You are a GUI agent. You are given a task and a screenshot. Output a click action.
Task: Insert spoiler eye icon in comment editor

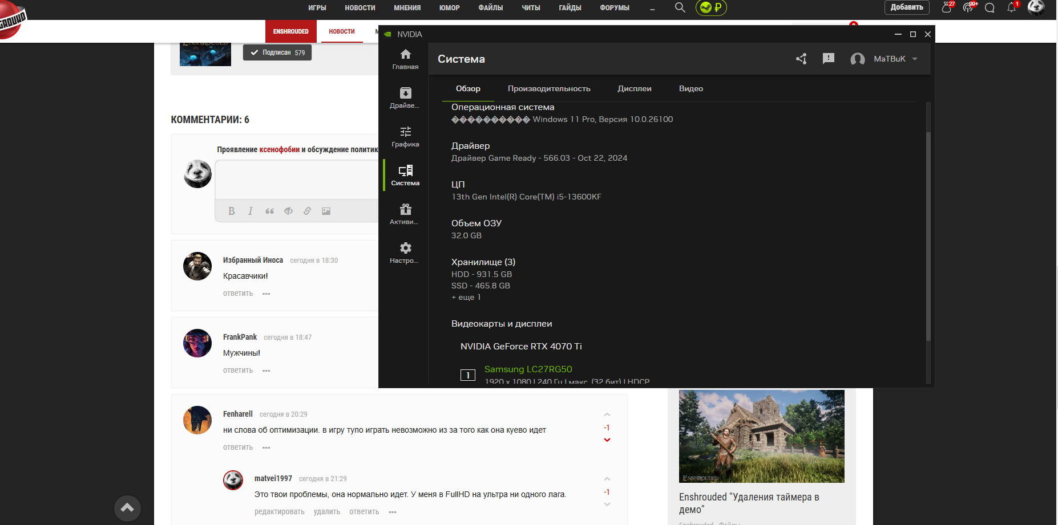pyautogui.click(x=288, y=211)
